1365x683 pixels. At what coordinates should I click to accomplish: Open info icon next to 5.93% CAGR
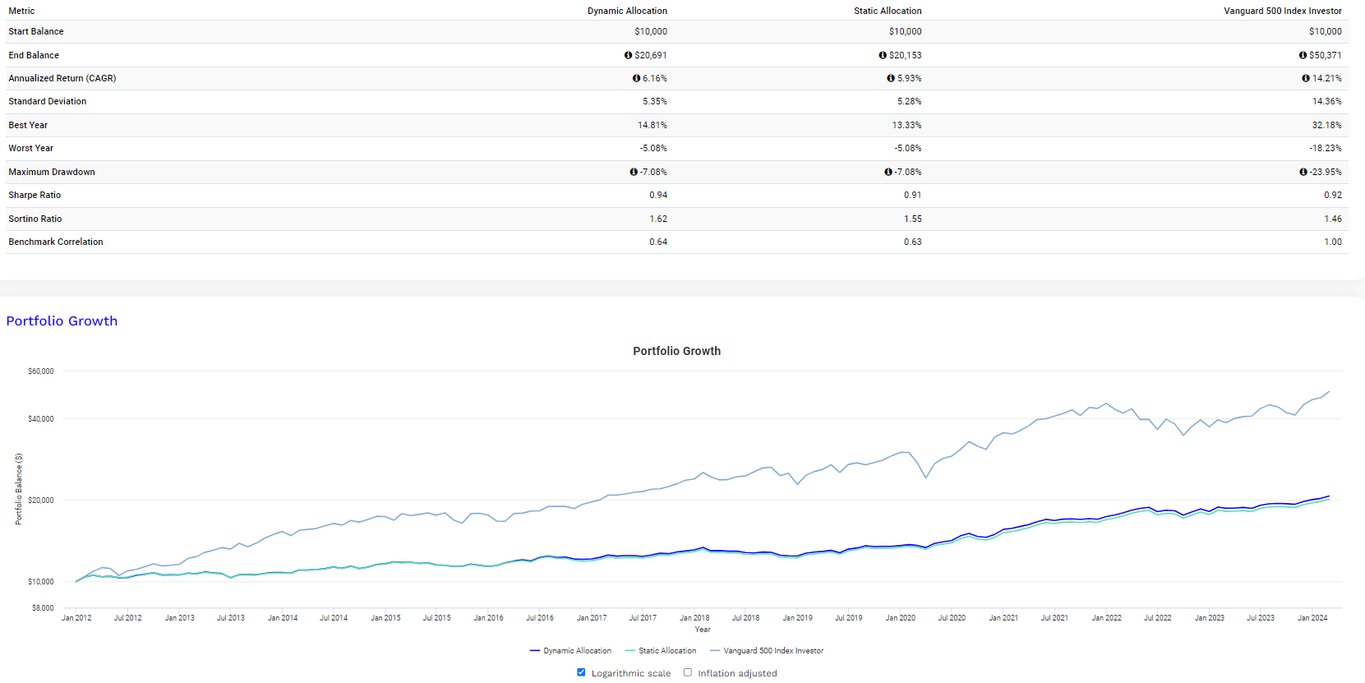[x=891, y=78]
